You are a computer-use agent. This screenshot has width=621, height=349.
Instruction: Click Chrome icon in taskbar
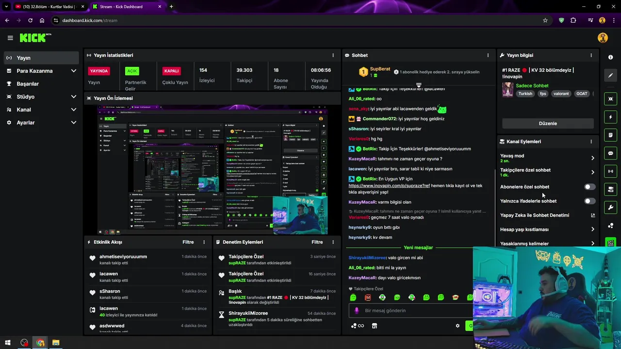(x=40, y=343)
